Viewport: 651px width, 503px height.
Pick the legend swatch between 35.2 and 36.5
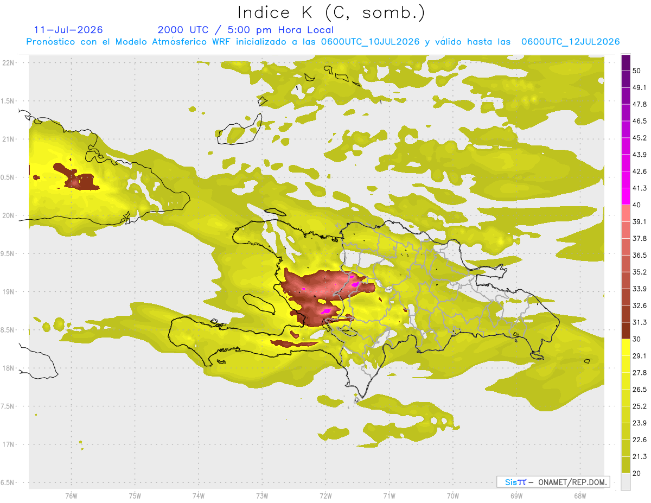point(626,264)
